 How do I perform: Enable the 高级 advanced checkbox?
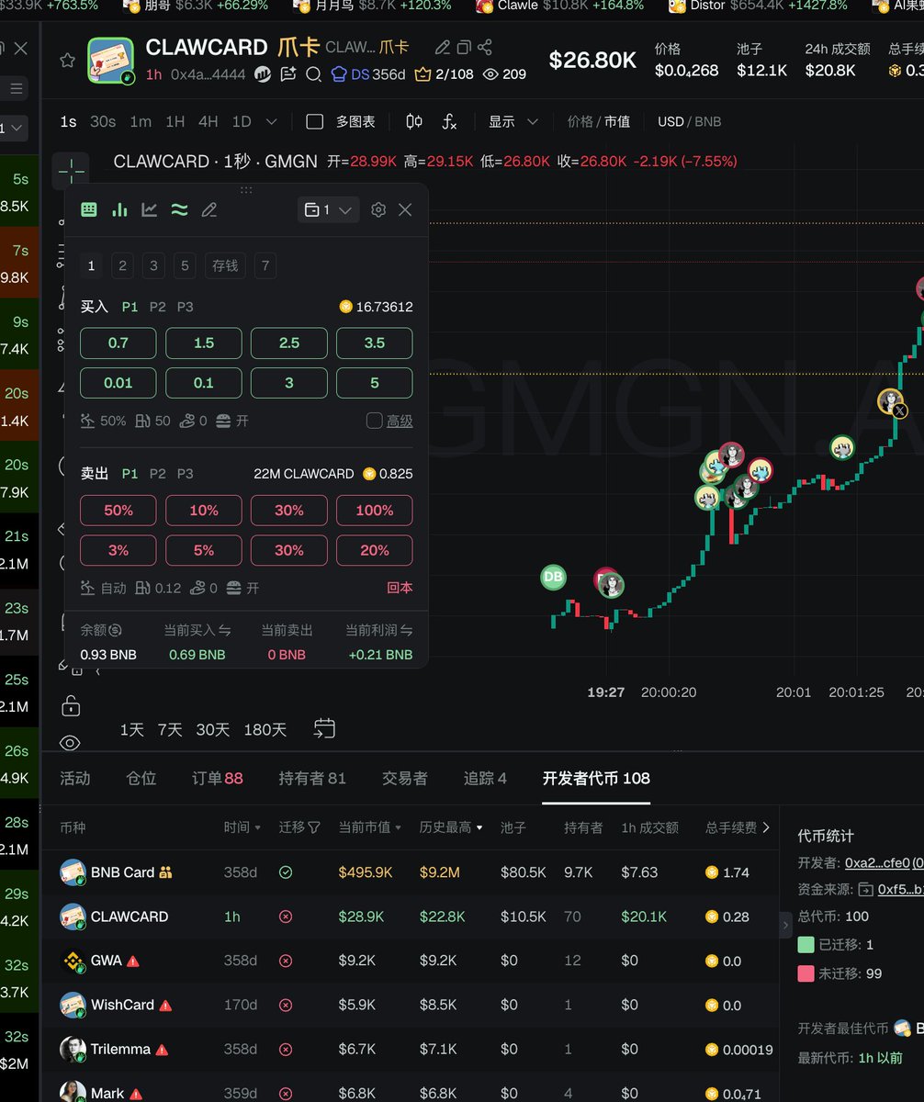374,421
